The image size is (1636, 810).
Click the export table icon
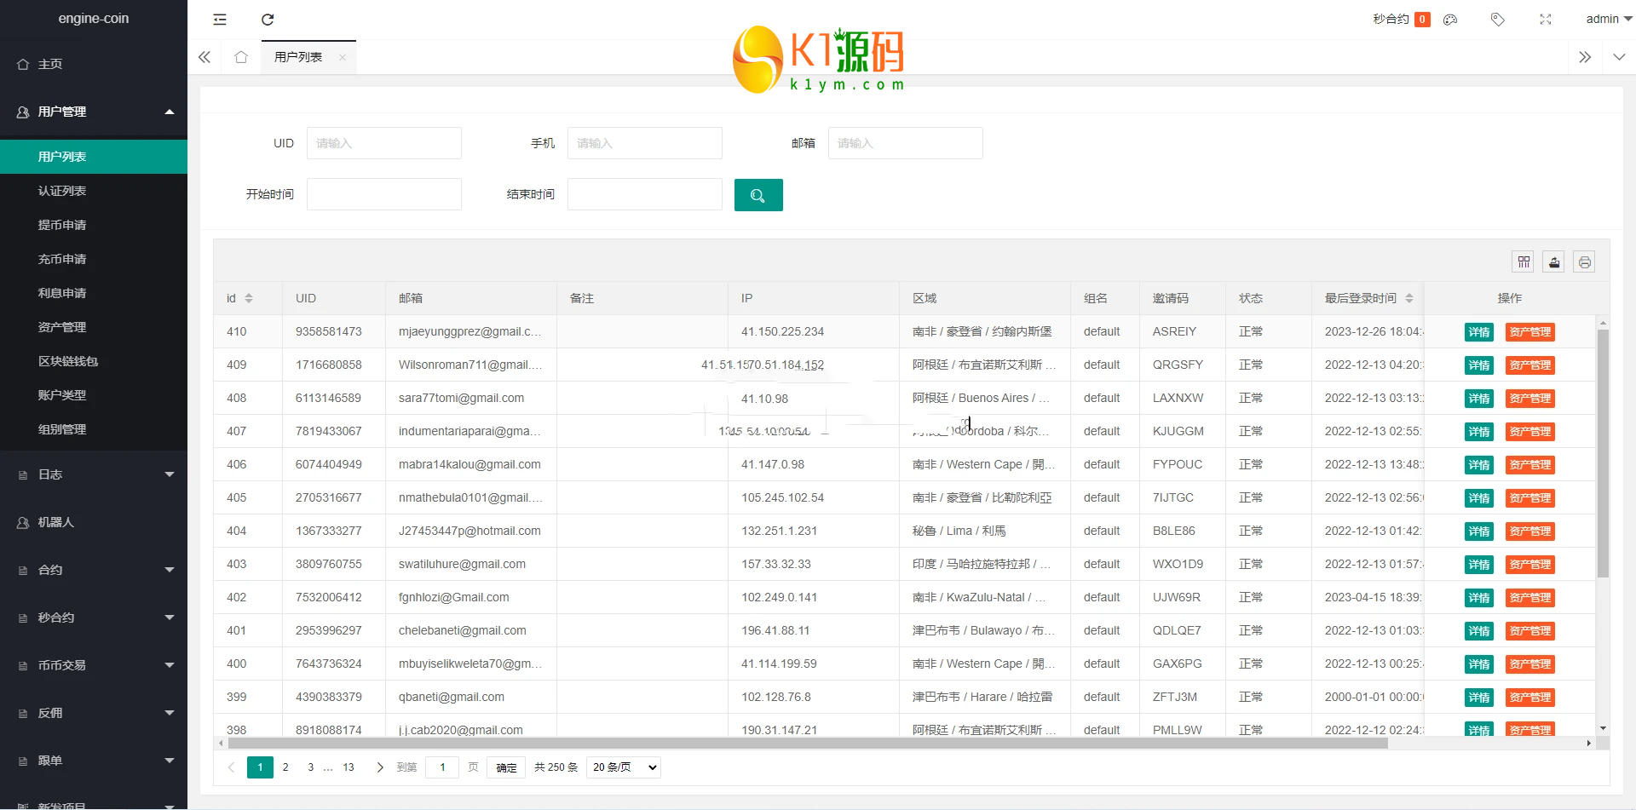1554,262
